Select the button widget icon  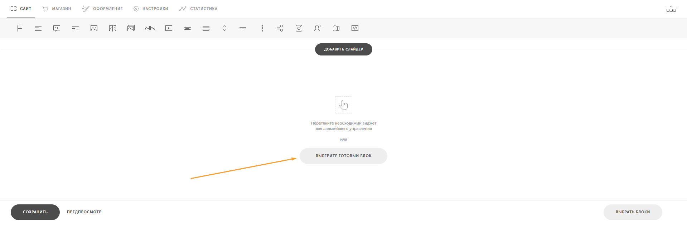pyautogui.click(x=187, y=28)
